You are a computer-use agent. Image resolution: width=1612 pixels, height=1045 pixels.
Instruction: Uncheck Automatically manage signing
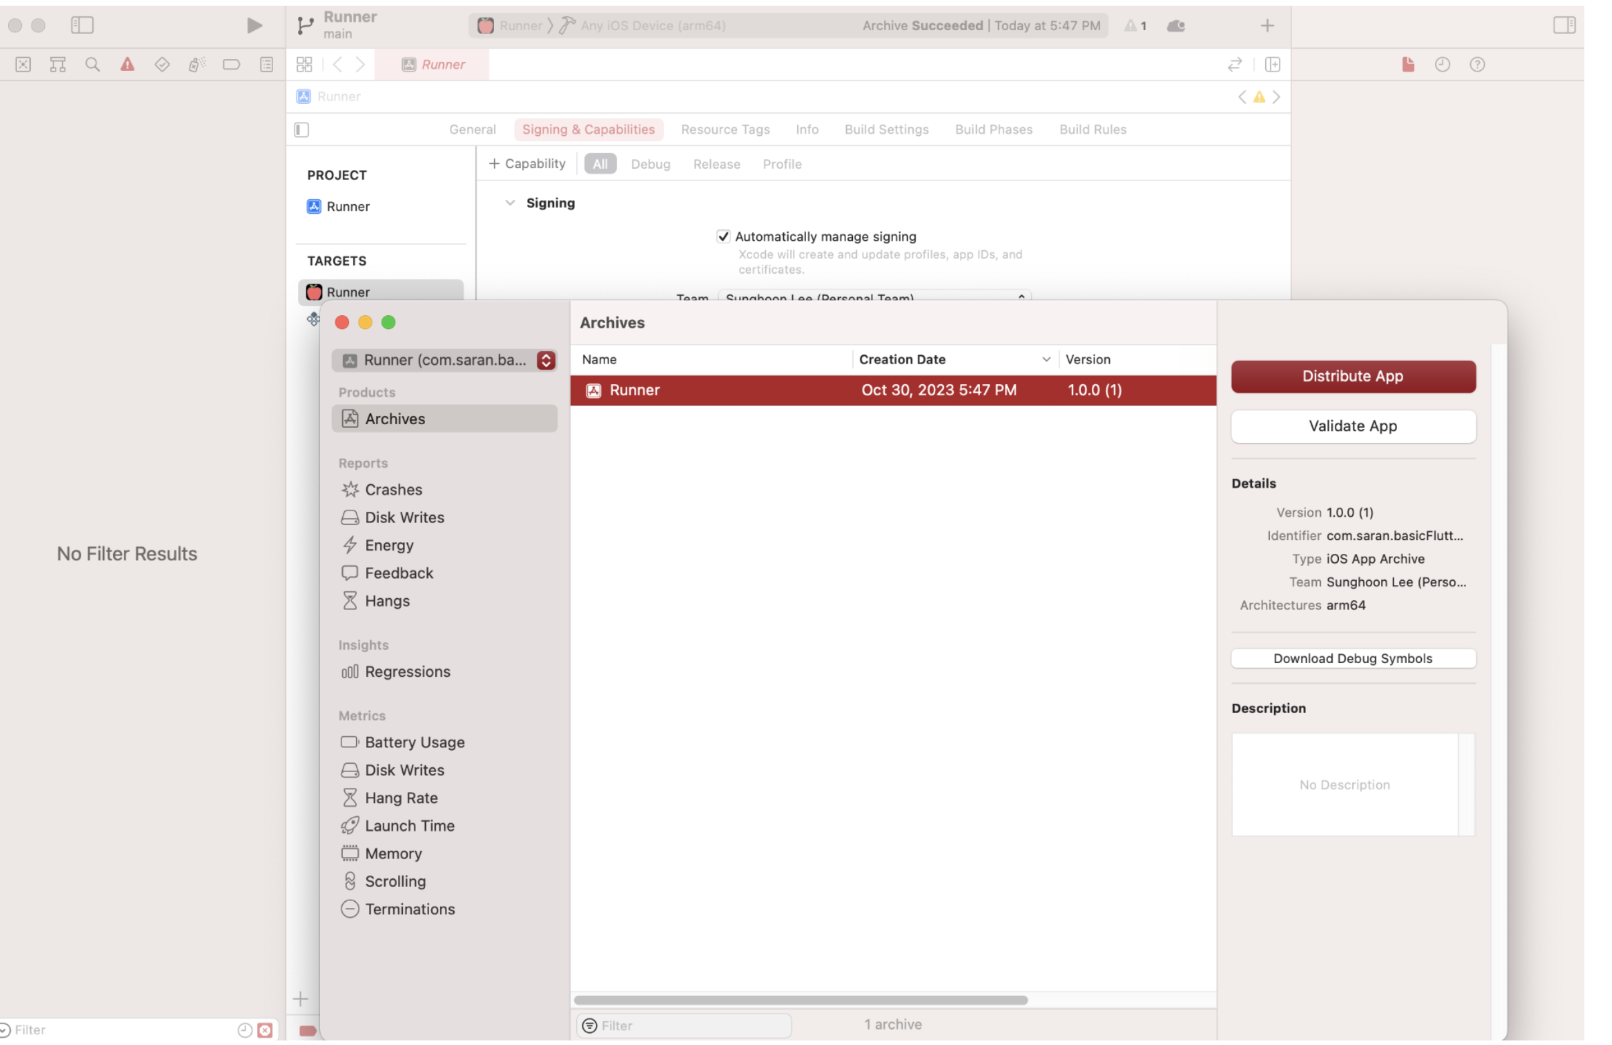(x=724, y=237)
